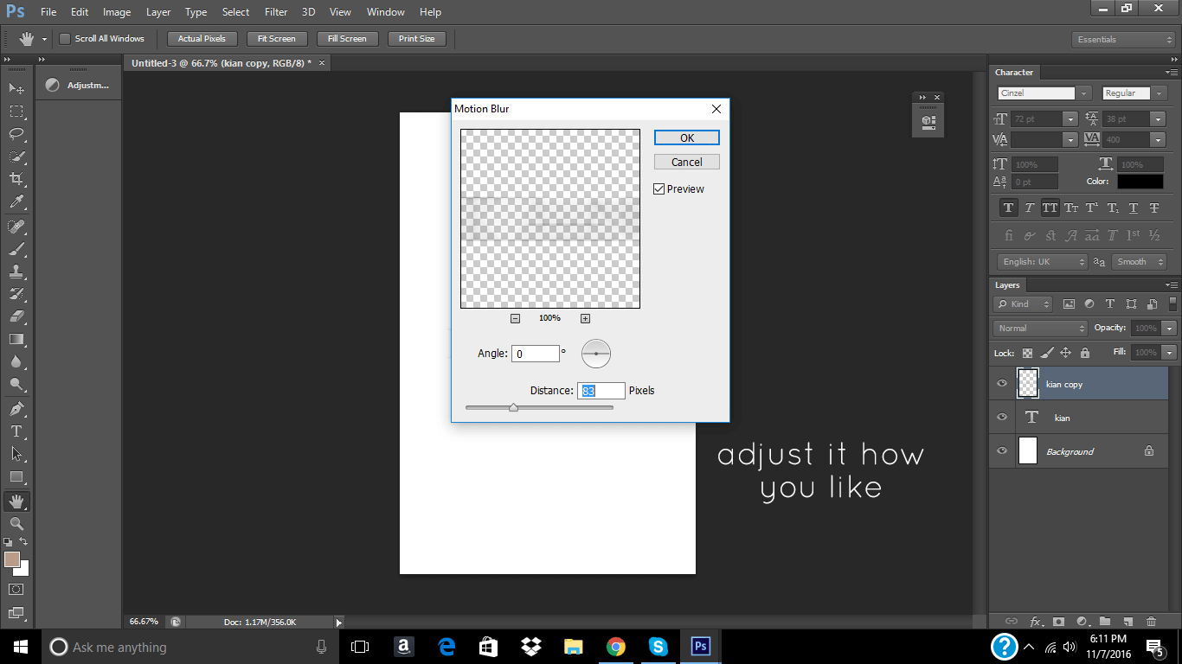The width and height of the screenshot is (1182, 664).
Task: Select the Crop tool
Action: [x=16, y=179]
